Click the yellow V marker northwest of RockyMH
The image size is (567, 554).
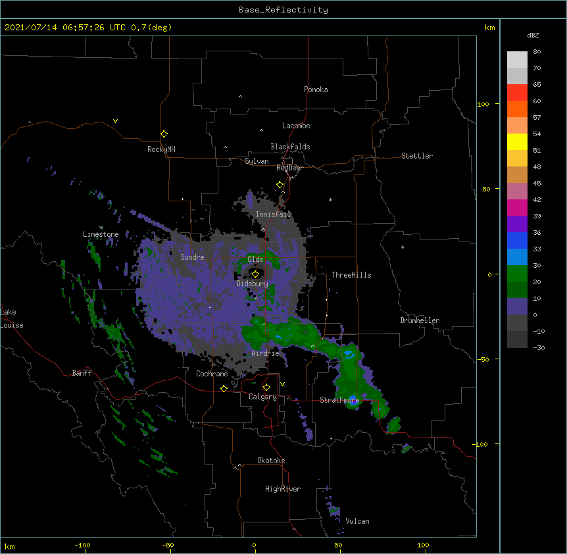tap(115, 121)
